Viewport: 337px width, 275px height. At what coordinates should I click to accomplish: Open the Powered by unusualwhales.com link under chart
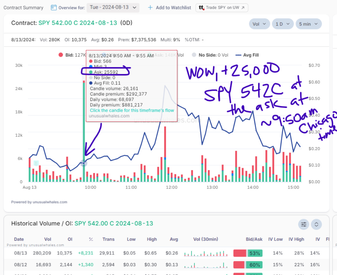point(39,202)
